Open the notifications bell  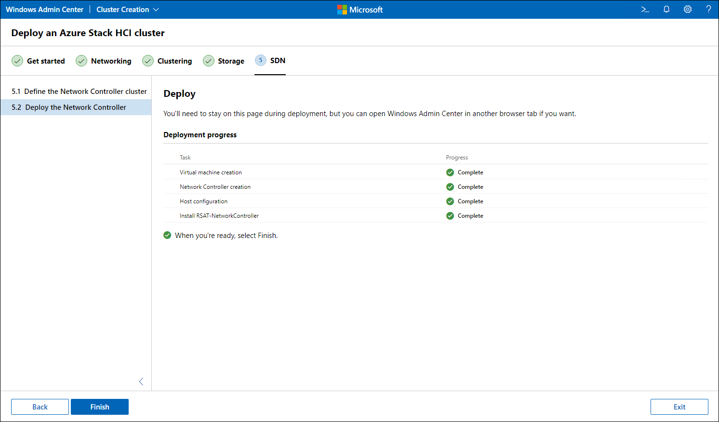[x=666, y=9]
